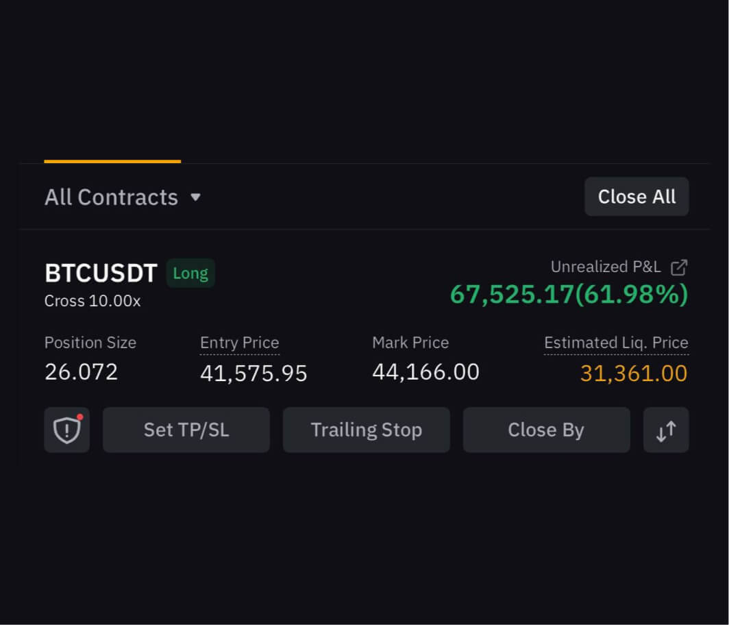Click the green unrealized P&L value
This screenshot has width=729, height=625.
[569, 294]
